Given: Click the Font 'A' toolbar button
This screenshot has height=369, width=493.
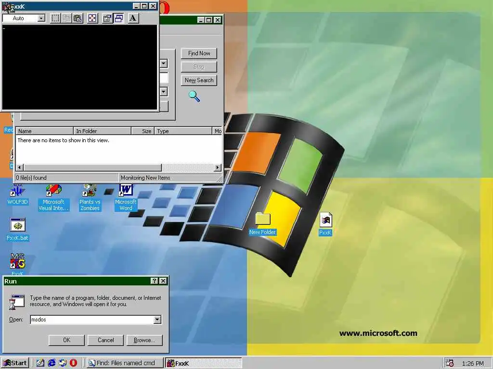Looking at the screenshot, I should [x=133, y=18].
